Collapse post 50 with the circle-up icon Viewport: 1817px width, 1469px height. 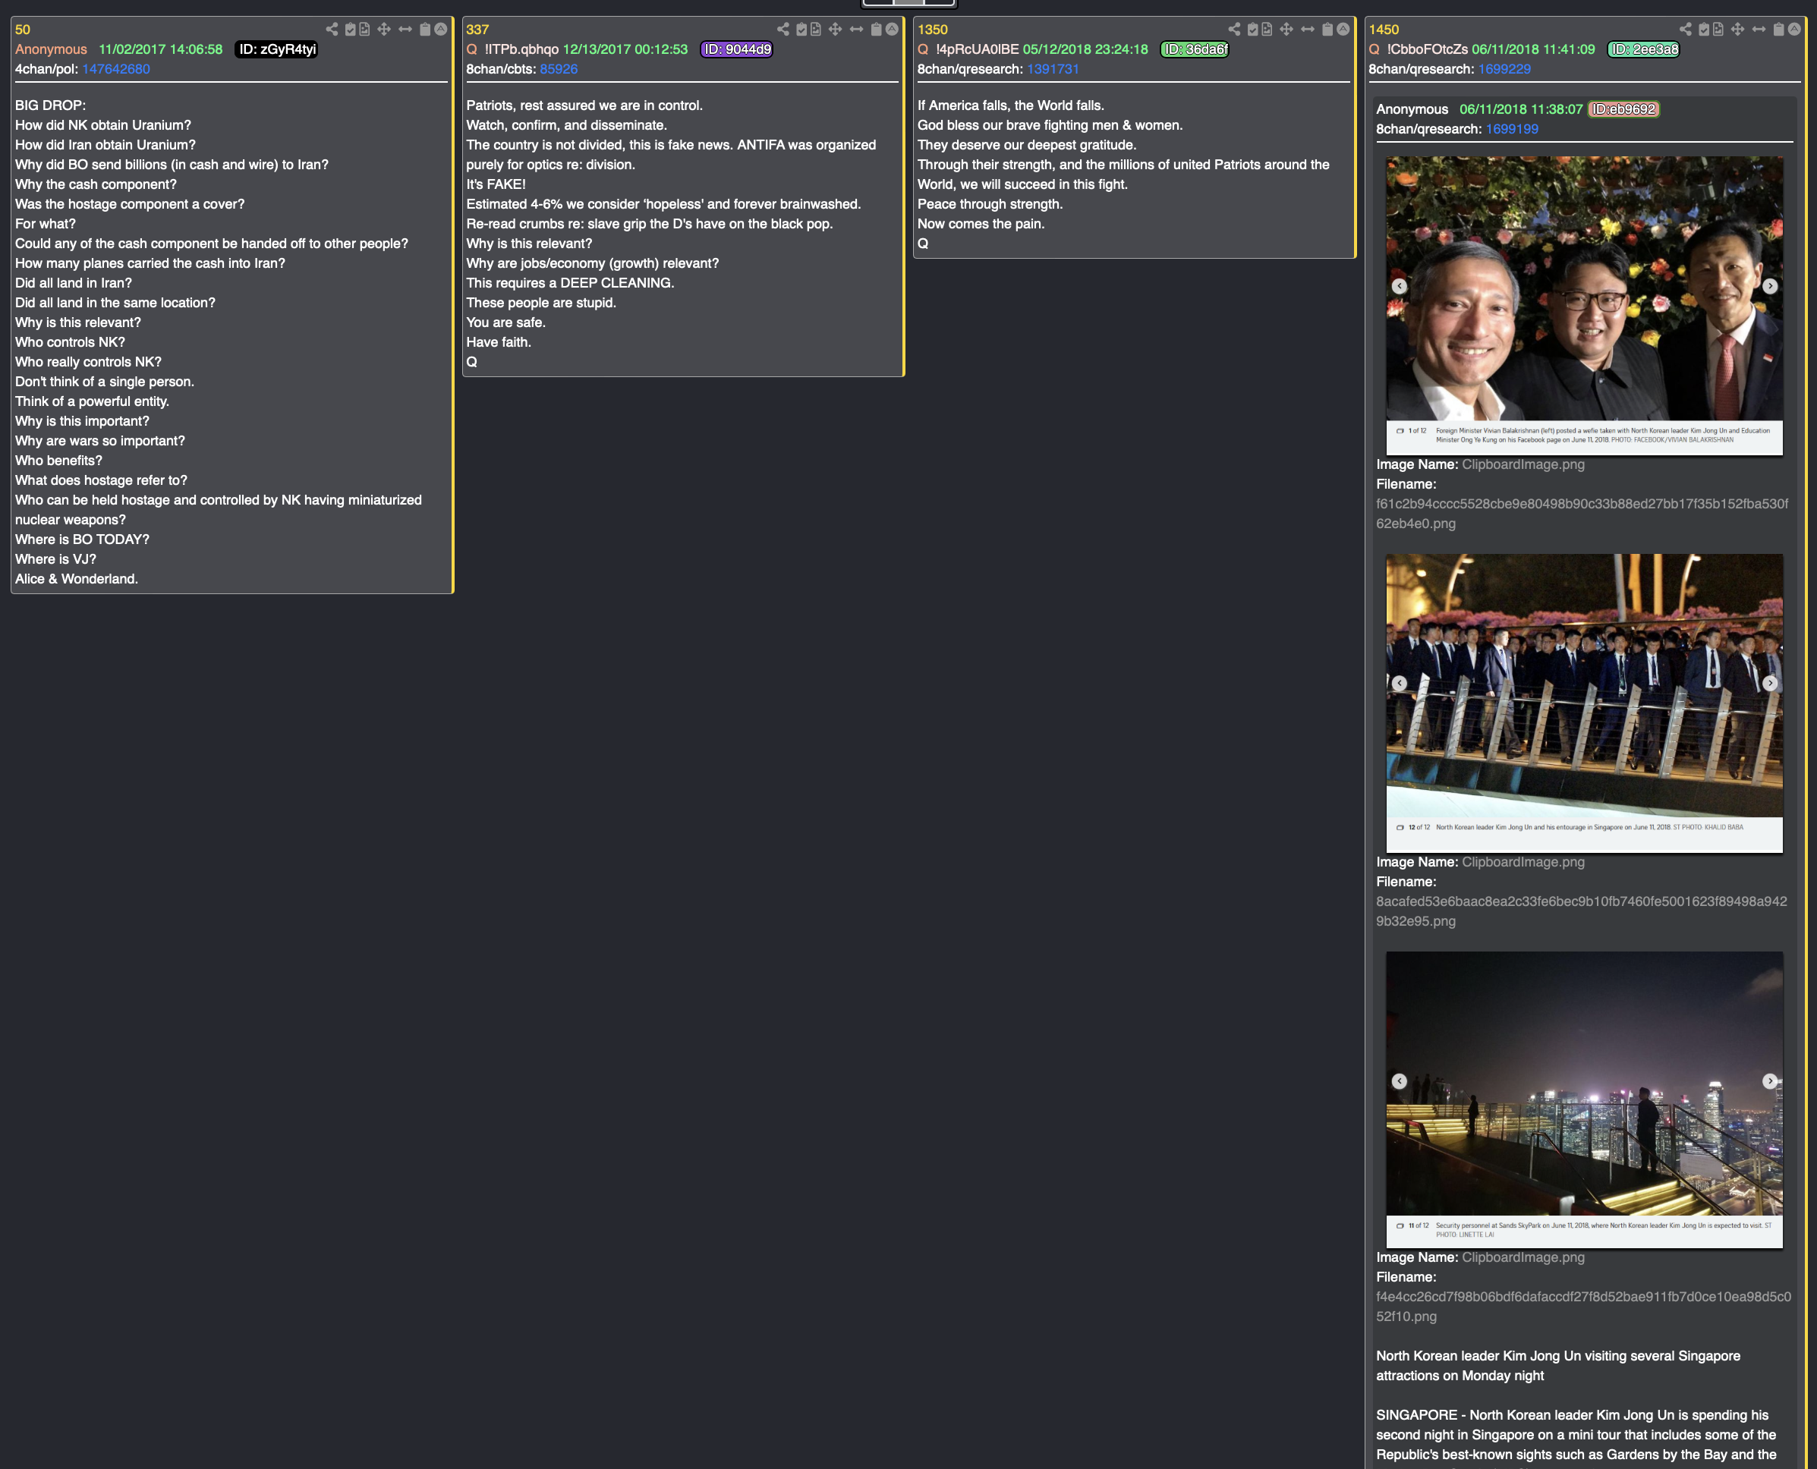[441, 30]
